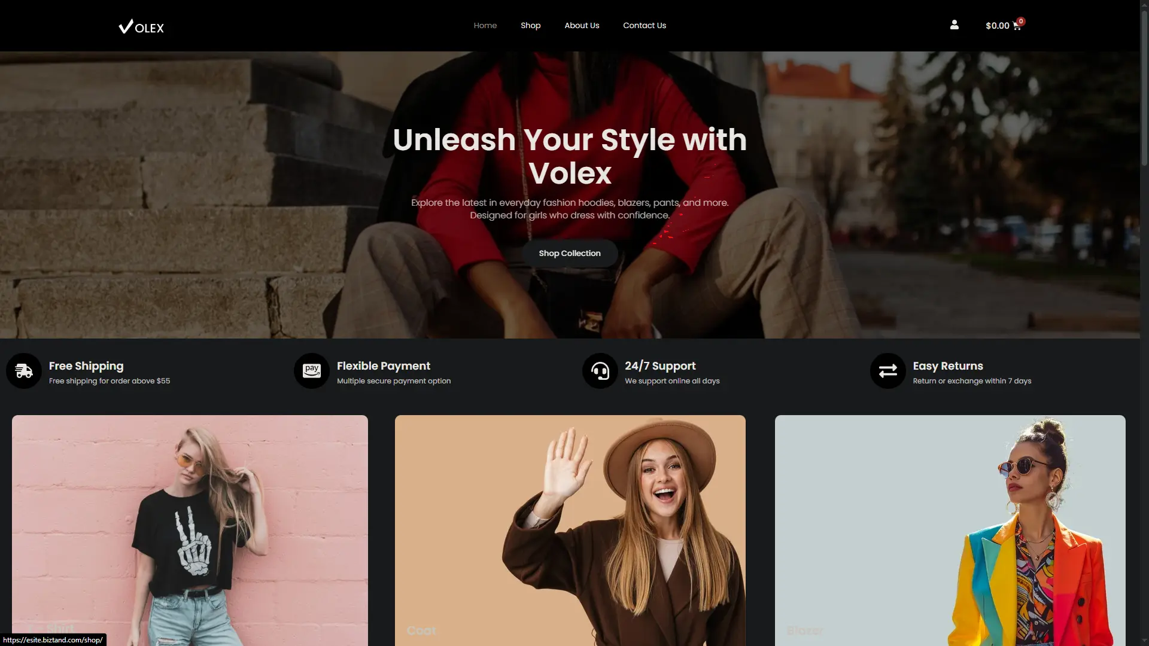Click the Shop Collection button
Image resolution: width=1149 pixels, height=646 pixels.
coord(570,253)
